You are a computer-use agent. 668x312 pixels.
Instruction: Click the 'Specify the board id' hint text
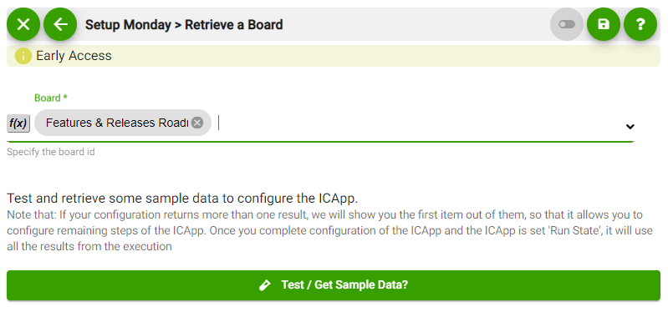pyautogui.click(x=51, y=152)
